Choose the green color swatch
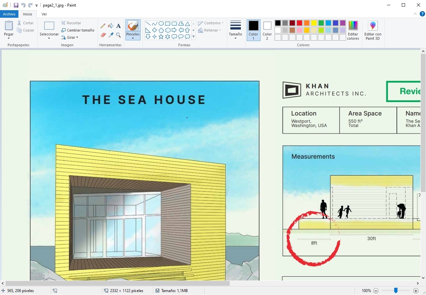 321,23
